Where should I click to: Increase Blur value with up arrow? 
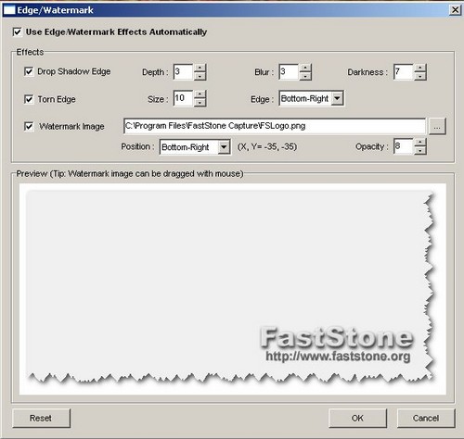pyautogui.click(x=305, y=68)
